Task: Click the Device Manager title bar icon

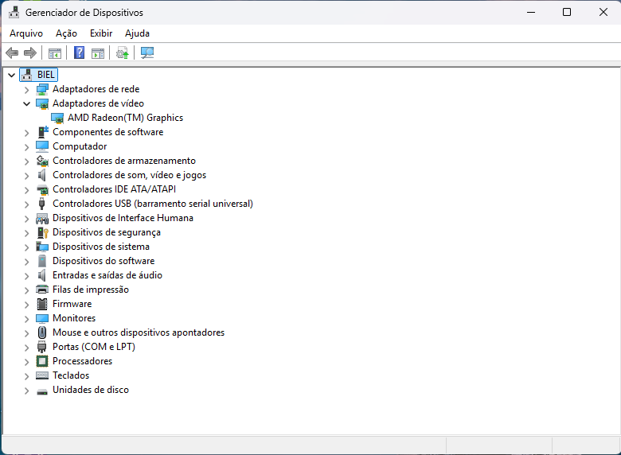Action: click(14, 12)
